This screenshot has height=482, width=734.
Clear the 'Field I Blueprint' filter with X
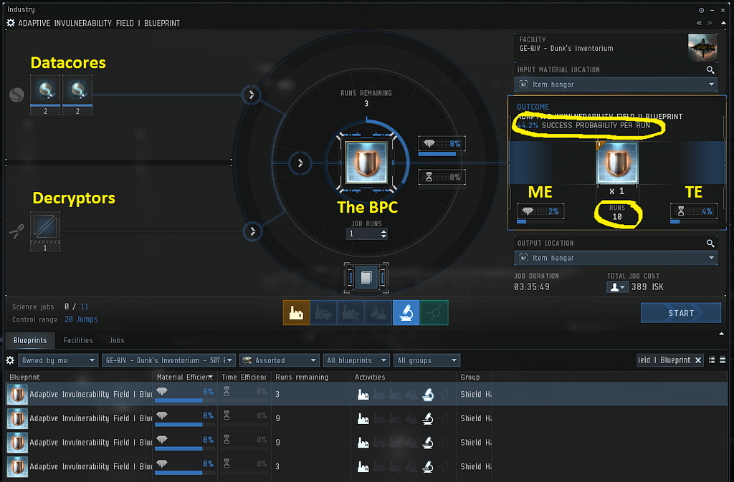pyautogui.click(x=698, y=360)
